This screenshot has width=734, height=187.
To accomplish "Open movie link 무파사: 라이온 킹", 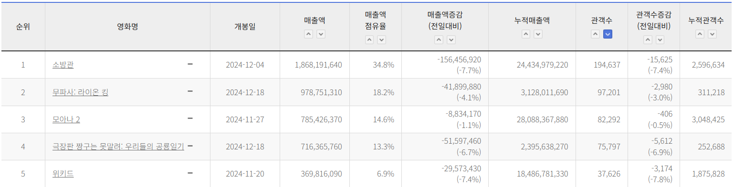I will click(x=80, y=92).
